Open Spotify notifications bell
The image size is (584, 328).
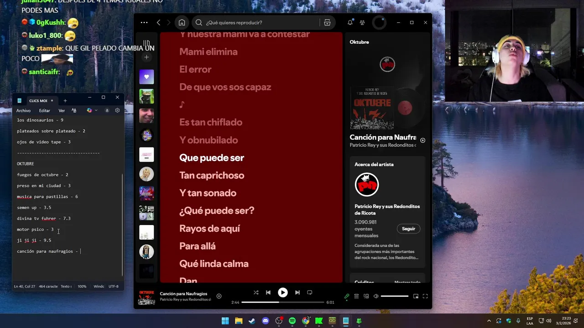[x=350, y=22]
